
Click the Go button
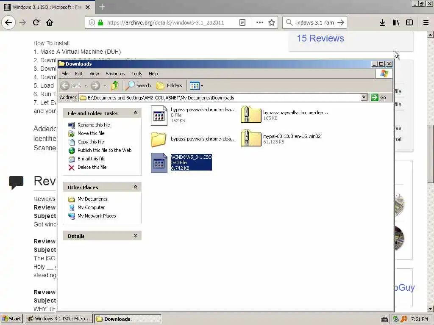[378, 97]
